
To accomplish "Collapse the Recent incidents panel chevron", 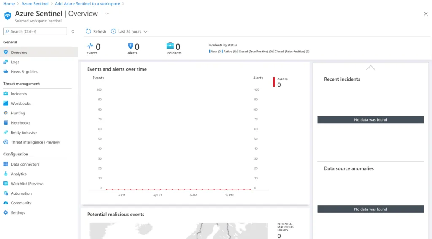I will pos(370,68).
